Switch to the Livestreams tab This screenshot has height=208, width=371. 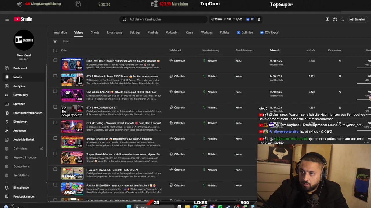(114, 32)
